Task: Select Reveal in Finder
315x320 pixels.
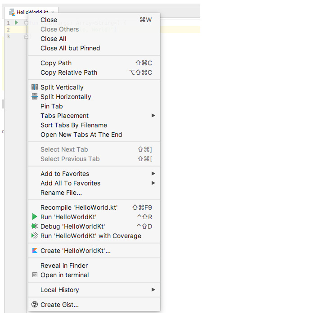Action: pos(64,266)
